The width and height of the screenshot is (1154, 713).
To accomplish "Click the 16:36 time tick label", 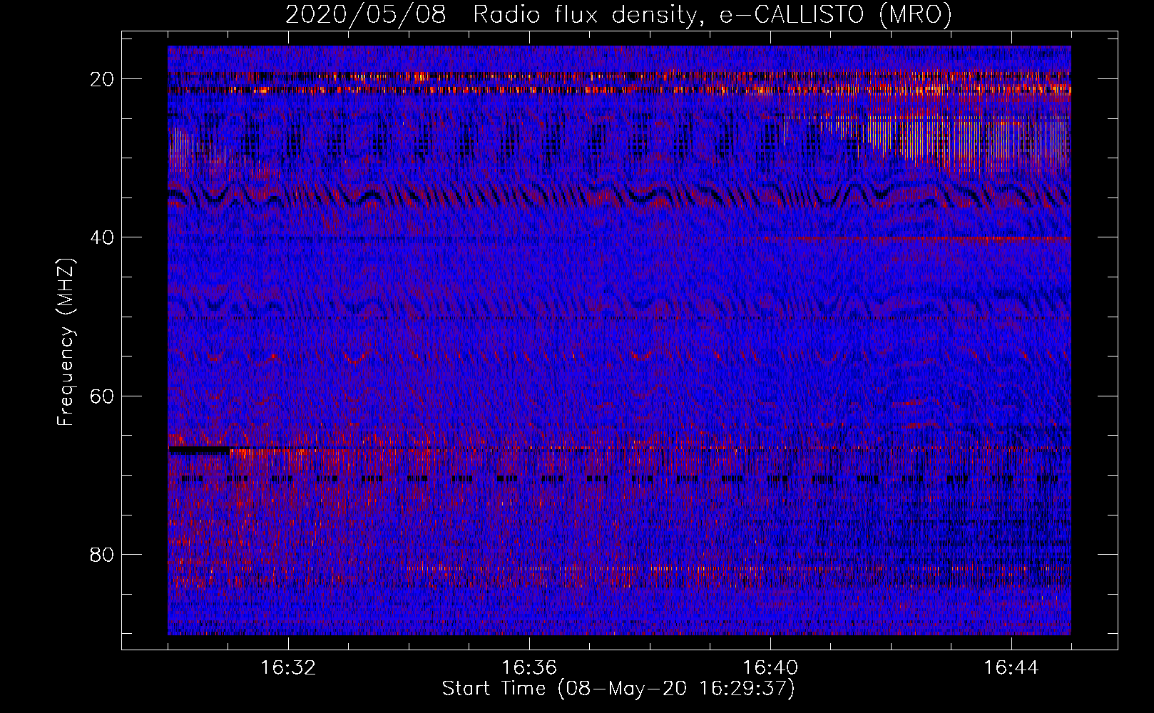I will point(529,668).
